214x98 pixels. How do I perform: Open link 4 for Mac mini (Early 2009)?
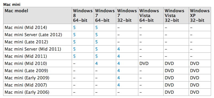pos(119,78)
